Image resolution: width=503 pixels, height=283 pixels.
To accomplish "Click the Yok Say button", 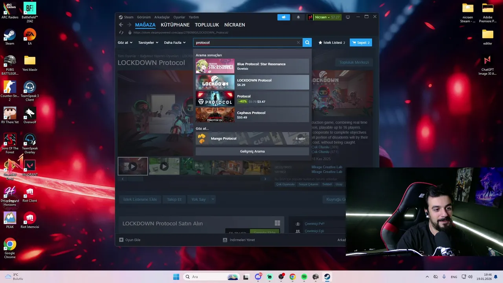I will point(198,199).
